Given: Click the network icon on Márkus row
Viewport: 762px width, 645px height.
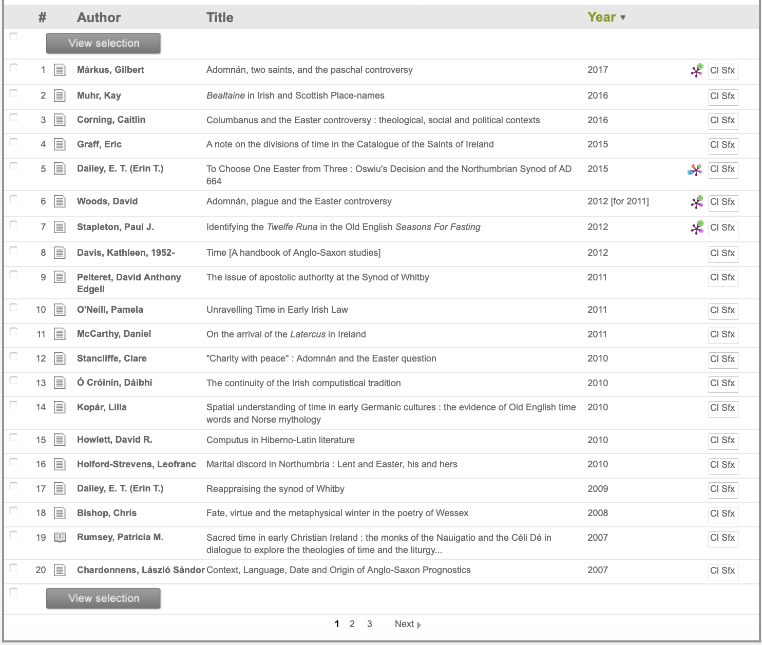Looking at the screenshot, I should 696,70.
